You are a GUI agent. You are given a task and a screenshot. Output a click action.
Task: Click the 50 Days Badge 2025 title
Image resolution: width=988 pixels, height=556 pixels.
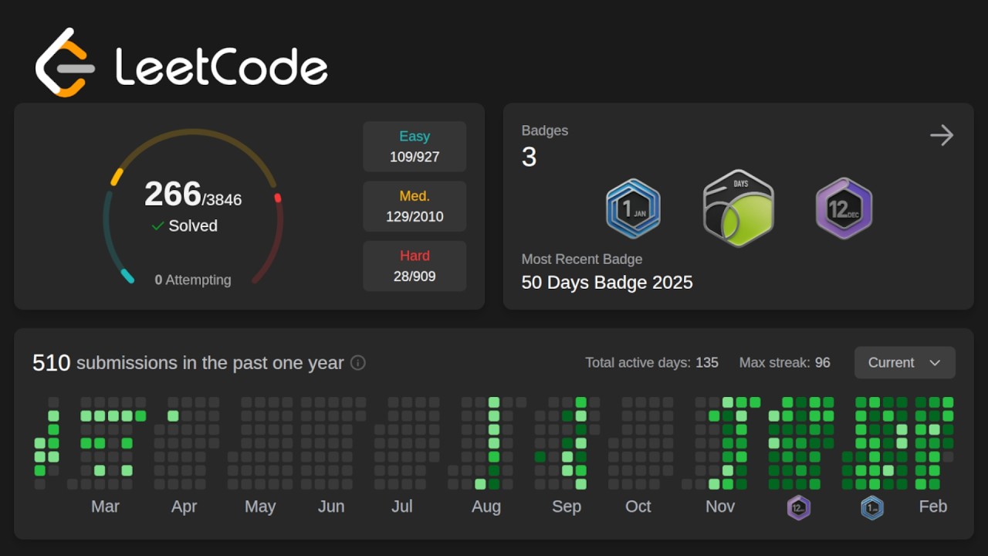click(x=607, y=283)
